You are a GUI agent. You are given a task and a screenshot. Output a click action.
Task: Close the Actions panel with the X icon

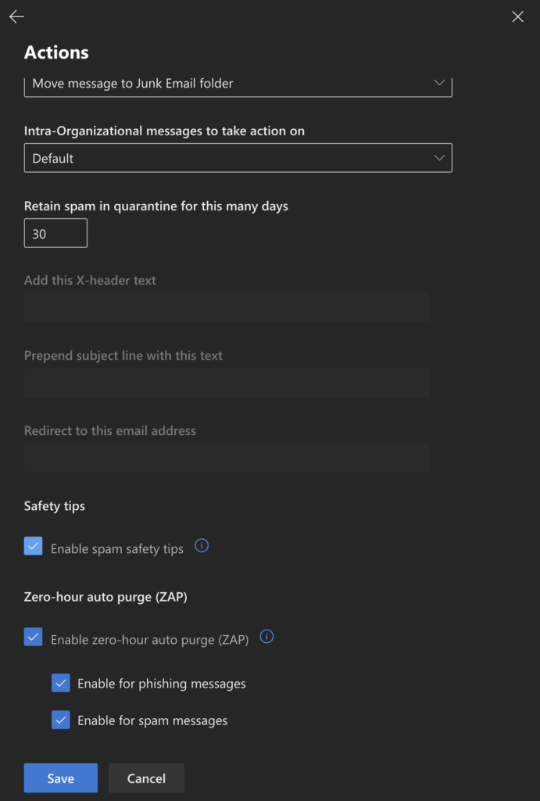517,17
